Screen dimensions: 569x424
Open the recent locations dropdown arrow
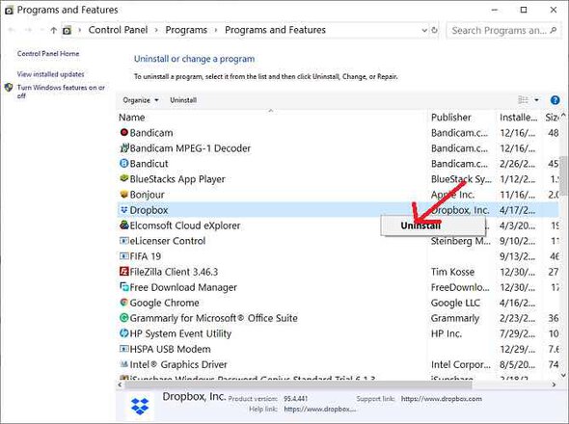41,30
